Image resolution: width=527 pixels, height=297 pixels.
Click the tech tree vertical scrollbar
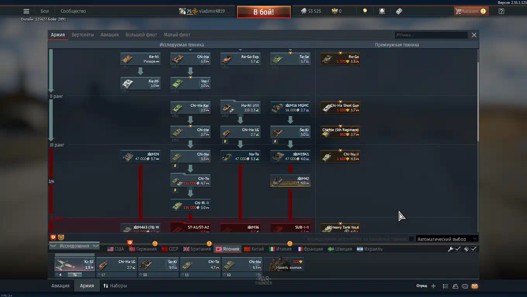tap(478, 102)
